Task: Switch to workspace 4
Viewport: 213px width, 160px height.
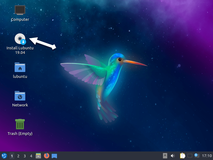Action: click(31, 156)
